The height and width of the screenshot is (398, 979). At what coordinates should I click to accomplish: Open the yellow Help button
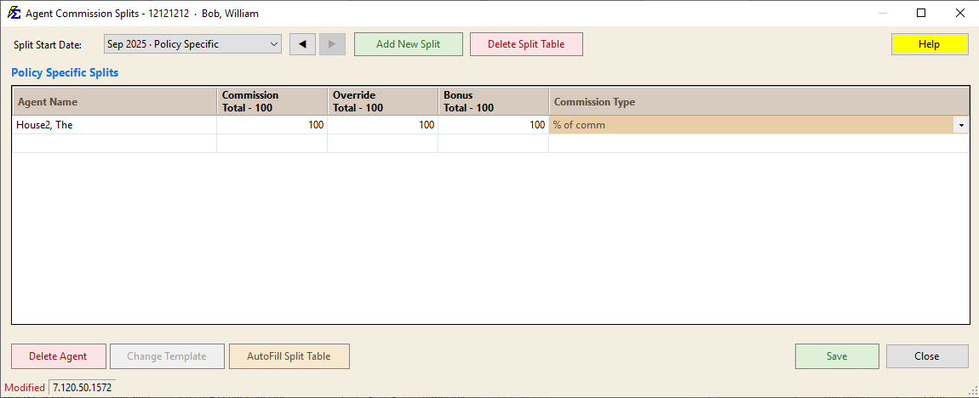[930, 44]
